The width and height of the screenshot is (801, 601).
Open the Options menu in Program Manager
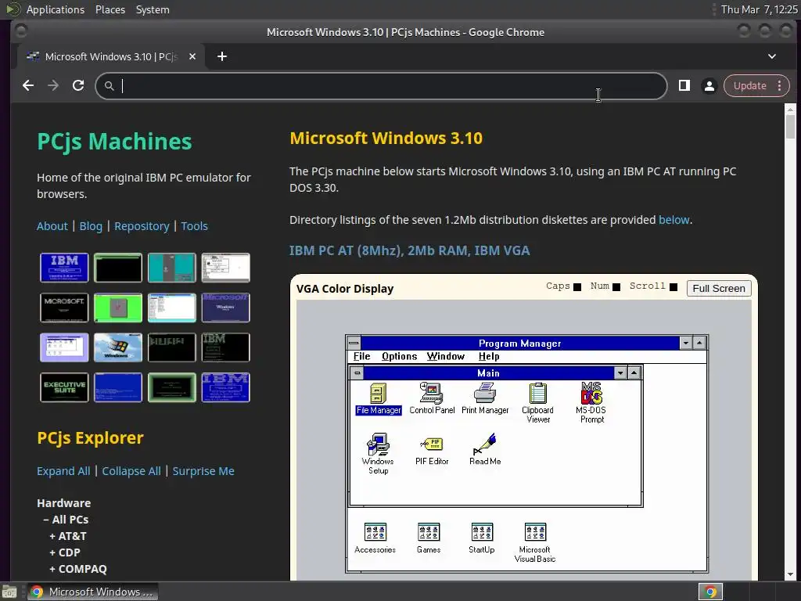[x=399, y=356]
